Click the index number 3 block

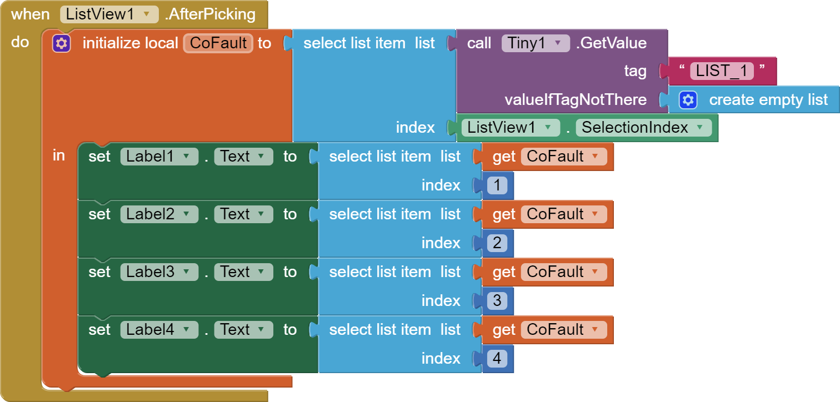point(497,301)
